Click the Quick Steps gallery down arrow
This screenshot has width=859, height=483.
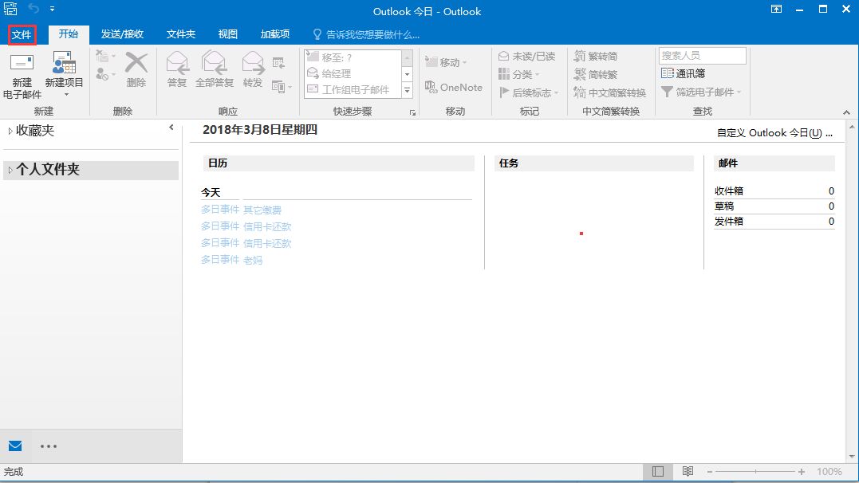407,74
